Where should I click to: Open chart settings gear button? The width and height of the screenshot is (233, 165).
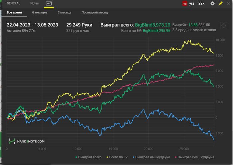coord(223,26)
